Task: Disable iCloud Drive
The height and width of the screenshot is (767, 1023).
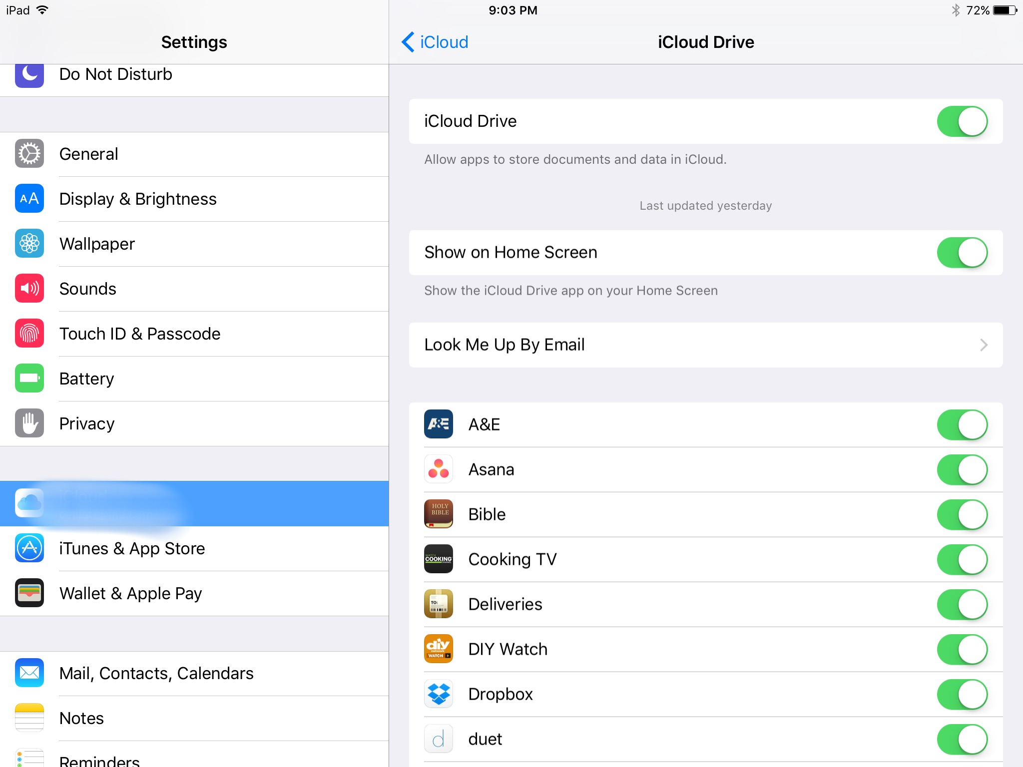Action: [962, 121]
